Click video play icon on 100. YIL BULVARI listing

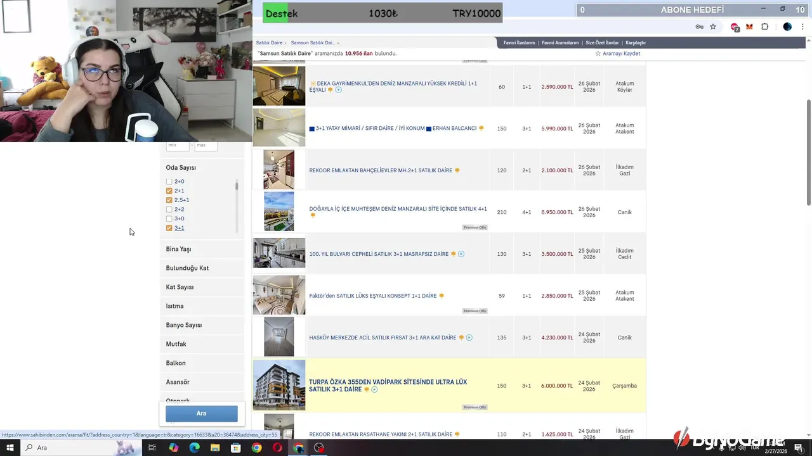pyautogui.click(x=461, y=254)
